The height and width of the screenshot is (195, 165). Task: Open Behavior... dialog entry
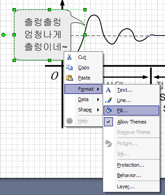pyautogui.click(x=131, y=175)
